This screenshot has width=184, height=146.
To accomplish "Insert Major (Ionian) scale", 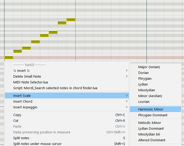I will tap(155, 67).
